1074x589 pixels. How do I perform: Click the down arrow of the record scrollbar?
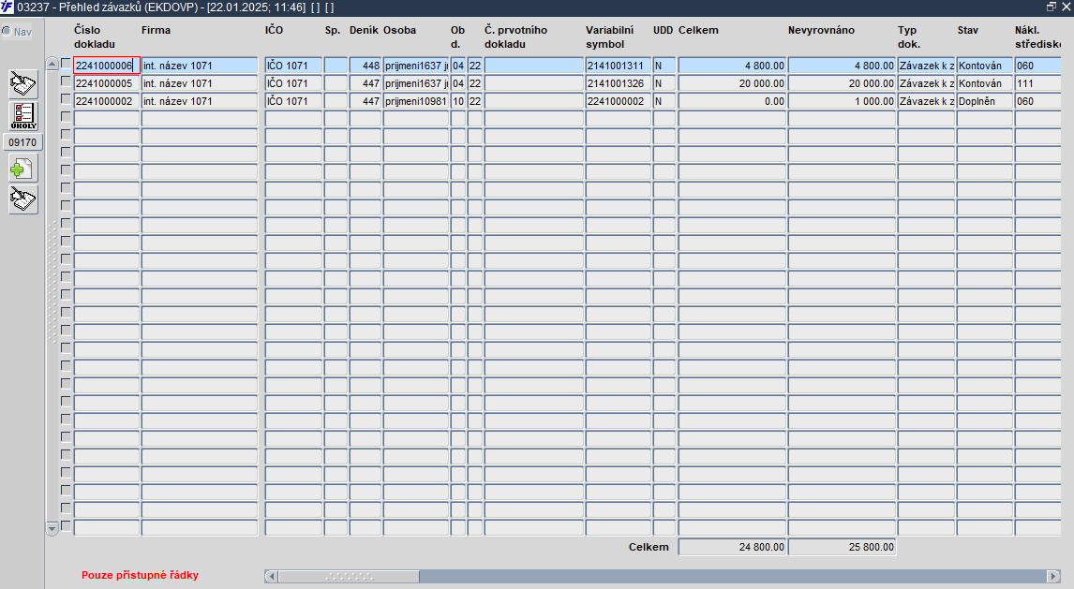point(52,528)
